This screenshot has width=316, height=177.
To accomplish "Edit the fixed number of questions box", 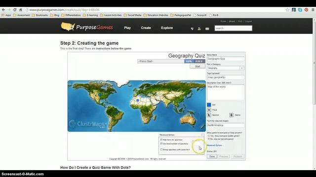I will (x=196, y=143).
